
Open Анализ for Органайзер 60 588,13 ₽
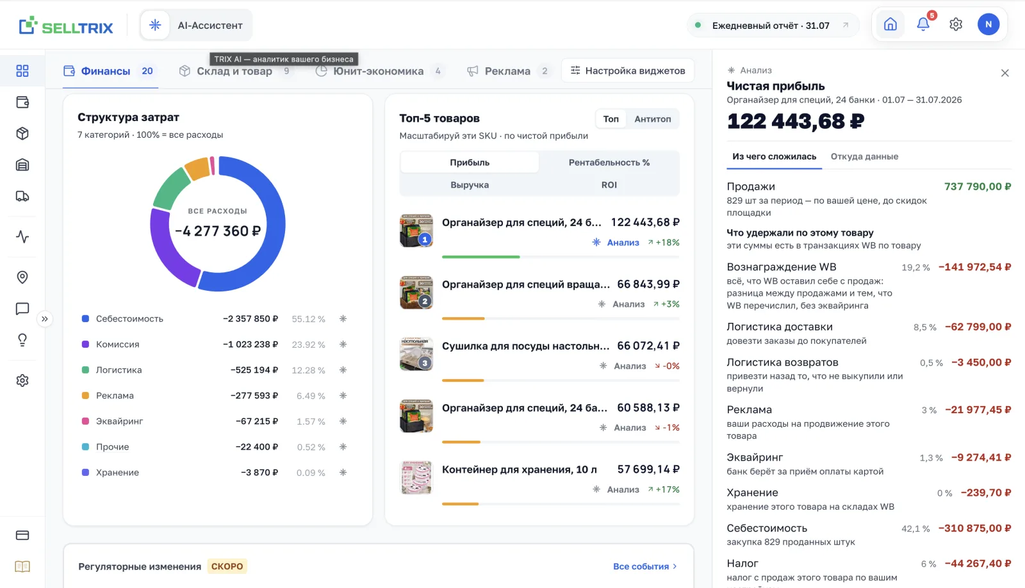[x=623, y=428]
